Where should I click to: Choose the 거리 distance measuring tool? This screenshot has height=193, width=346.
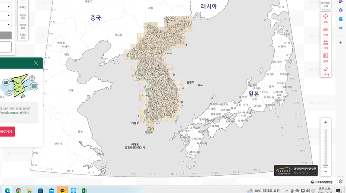pyautogui.click(x=326, y=44)
